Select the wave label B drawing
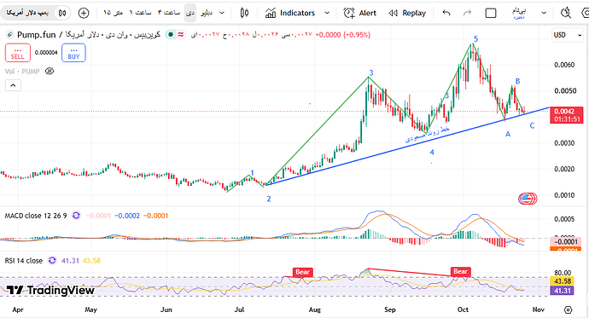This screenshot has width=589, height=318. point(517,81)
